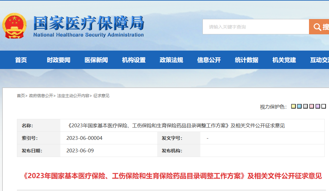Click the document name in the 名称 row
Screen dimensions: 329x191
click(x=176, y=126)
